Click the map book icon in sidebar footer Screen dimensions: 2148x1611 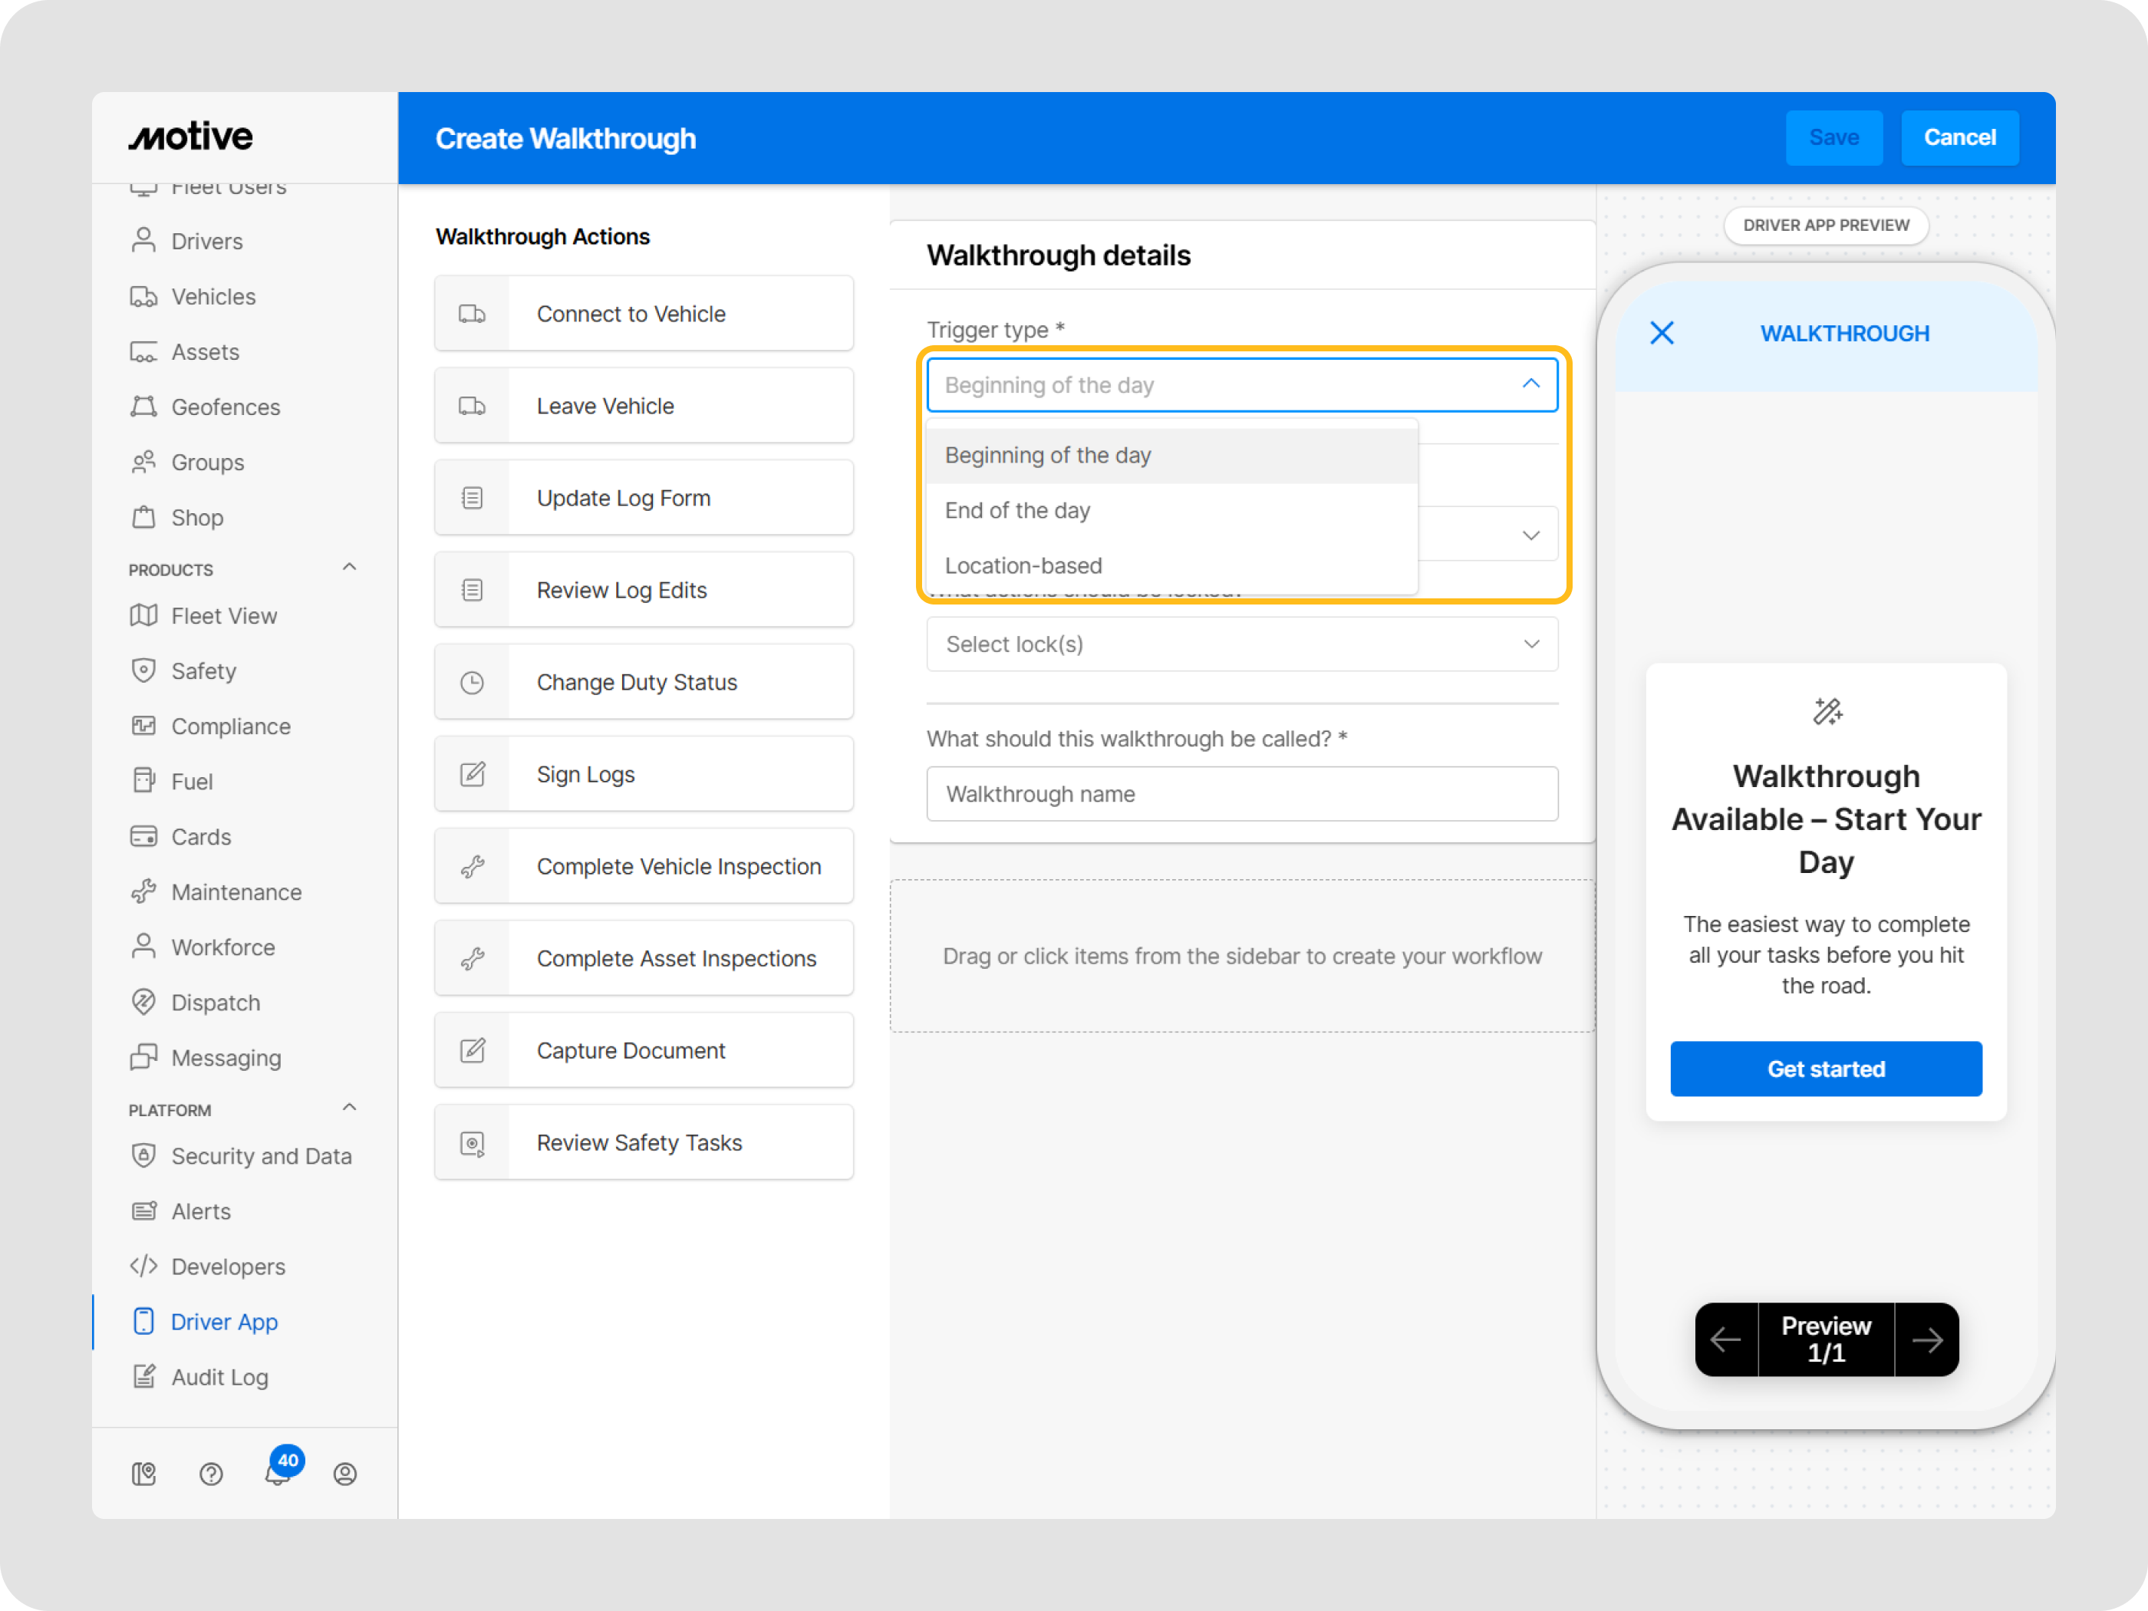(x=143, y=1474)
